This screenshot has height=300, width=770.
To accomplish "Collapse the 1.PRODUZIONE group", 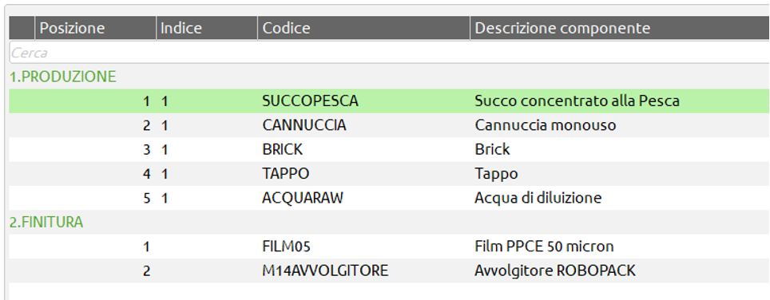I will [x=63, y=77].
